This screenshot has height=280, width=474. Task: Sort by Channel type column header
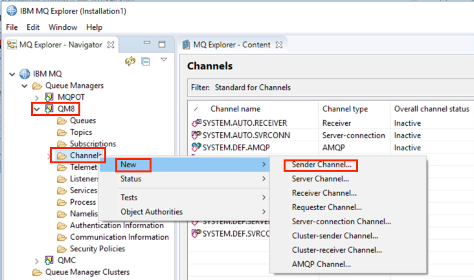pos(345,109)
